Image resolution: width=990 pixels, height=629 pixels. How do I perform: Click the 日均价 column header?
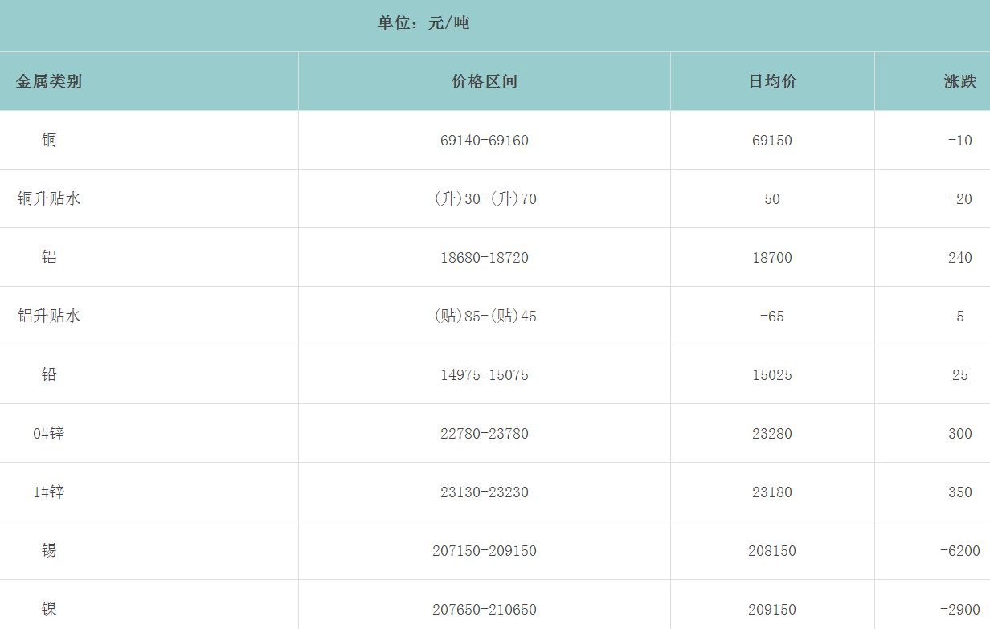pos(772,81)
